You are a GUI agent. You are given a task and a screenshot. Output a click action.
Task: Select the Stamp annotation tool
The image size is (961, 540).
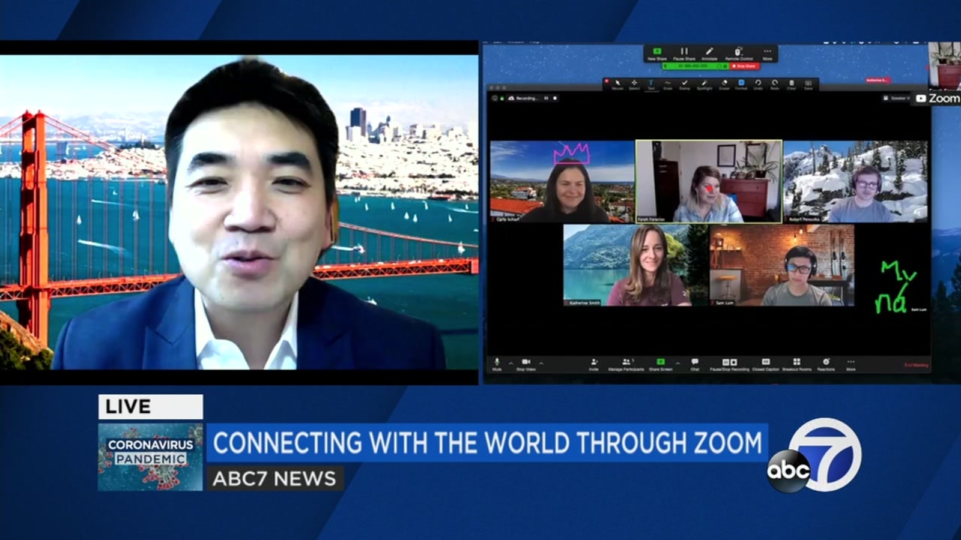pos(685,85)
